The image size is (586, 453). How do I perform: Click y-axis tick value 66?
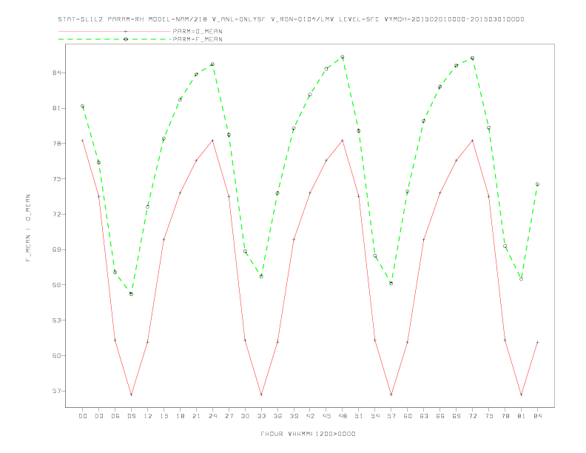tap(57, 285)
